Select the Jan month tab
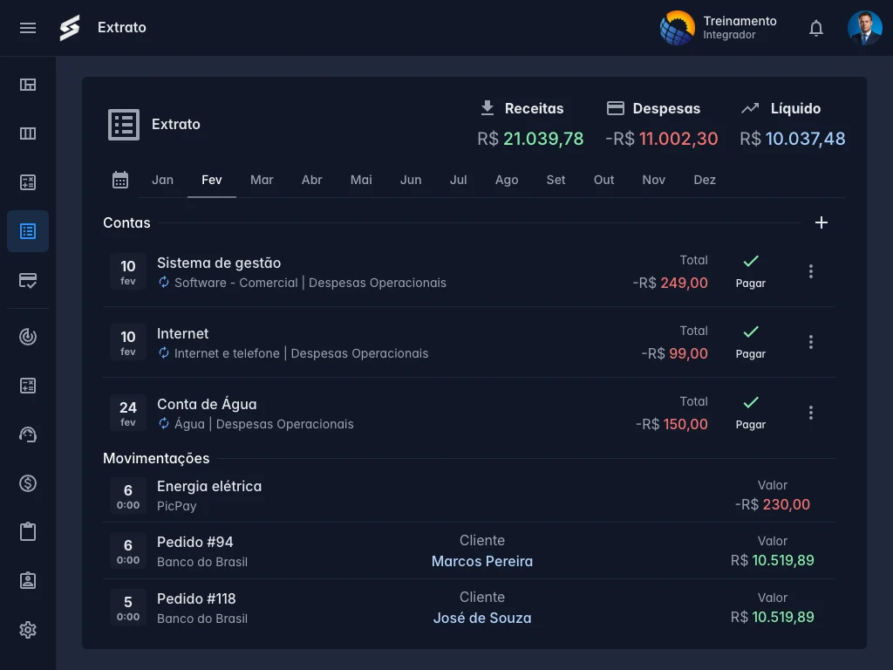Image resolution: width=893 pixels, height=670 pixels. pos(162,180)
